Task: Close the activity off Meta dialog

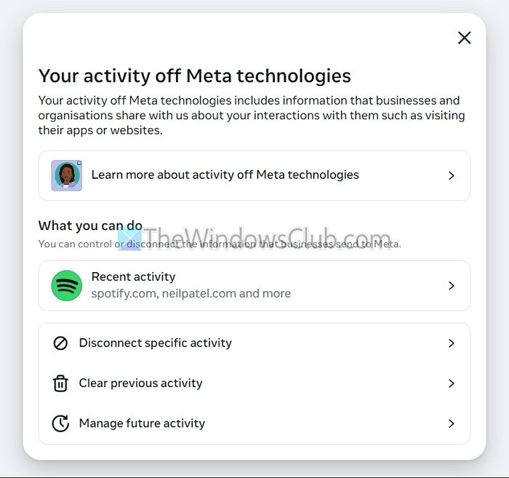Action: click(x=464, y=38)
